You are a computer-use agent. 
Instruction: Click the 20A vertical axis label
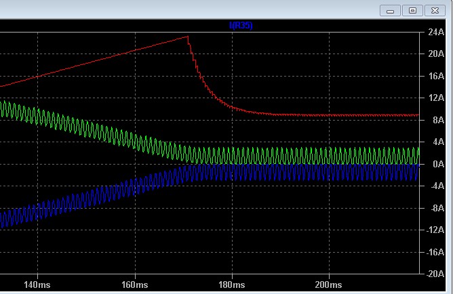click(436, 54)
